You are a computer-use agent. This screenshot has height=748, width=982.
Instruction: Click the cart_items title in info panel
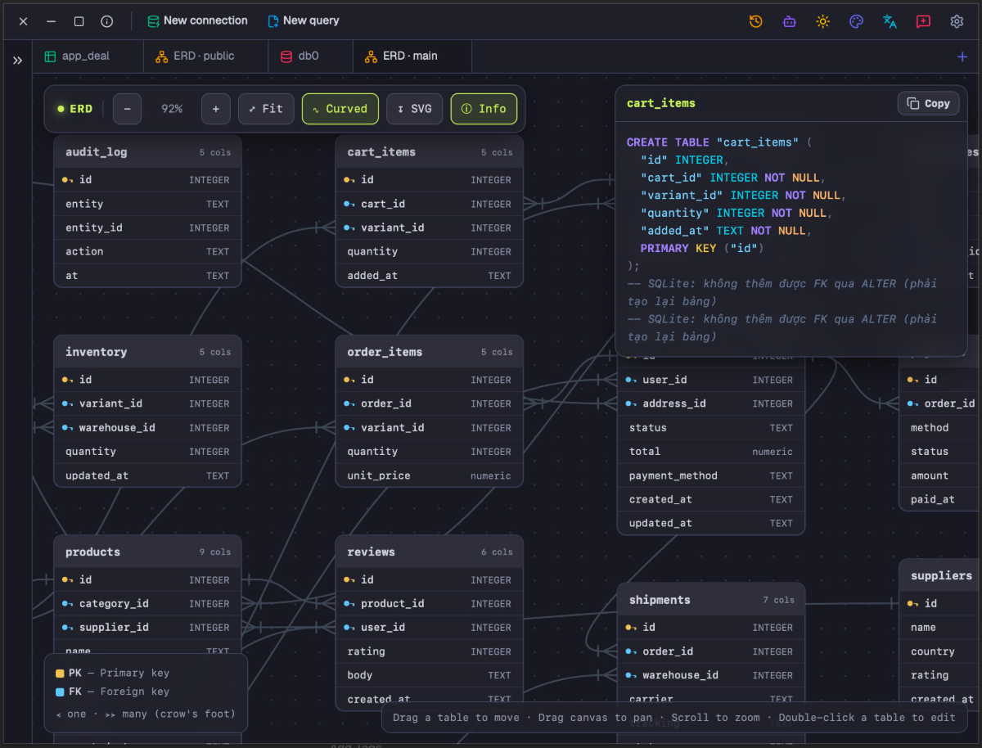(x=661, y=103)
